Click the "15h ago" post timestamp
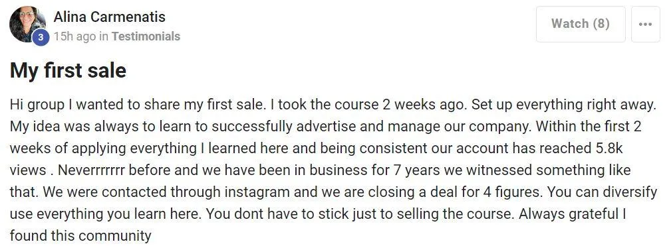The width and height of the screenshot is (671, 248). [75, 36]
